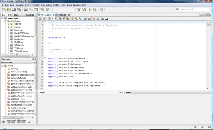Click the Shift Line Left icon
The image size is (213, 130).
pyautogui.click(x=85, y=19)
